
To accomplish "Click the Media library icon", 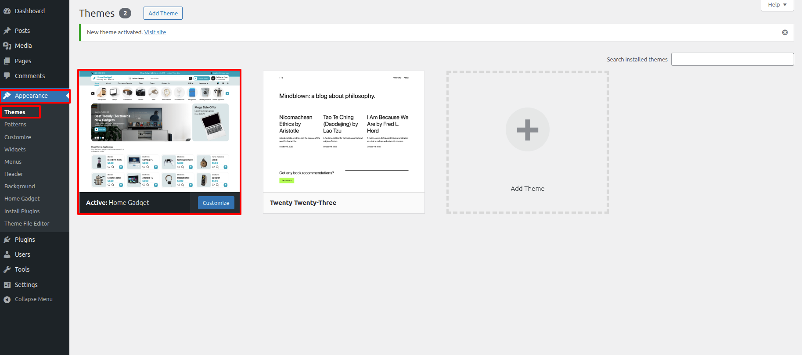I will (x=7, y=46).
